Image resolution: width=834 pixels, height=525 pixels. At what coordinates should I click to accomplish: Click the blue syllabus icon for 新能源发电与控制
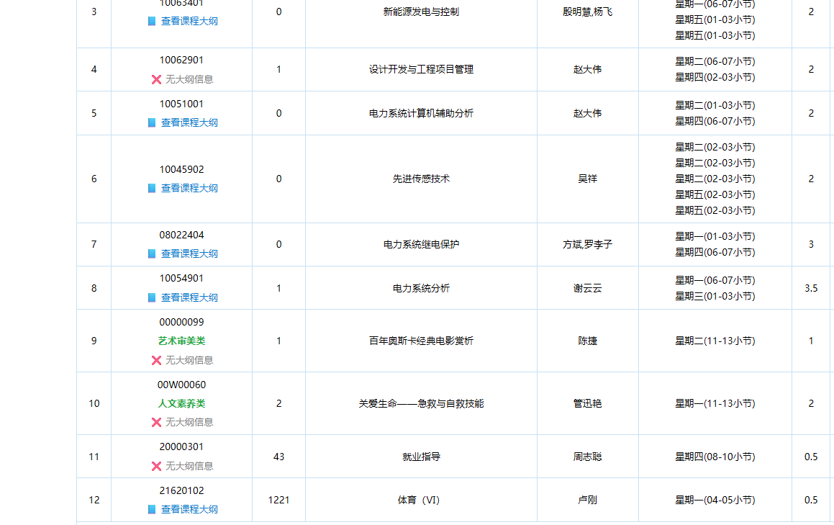(153, 22)
